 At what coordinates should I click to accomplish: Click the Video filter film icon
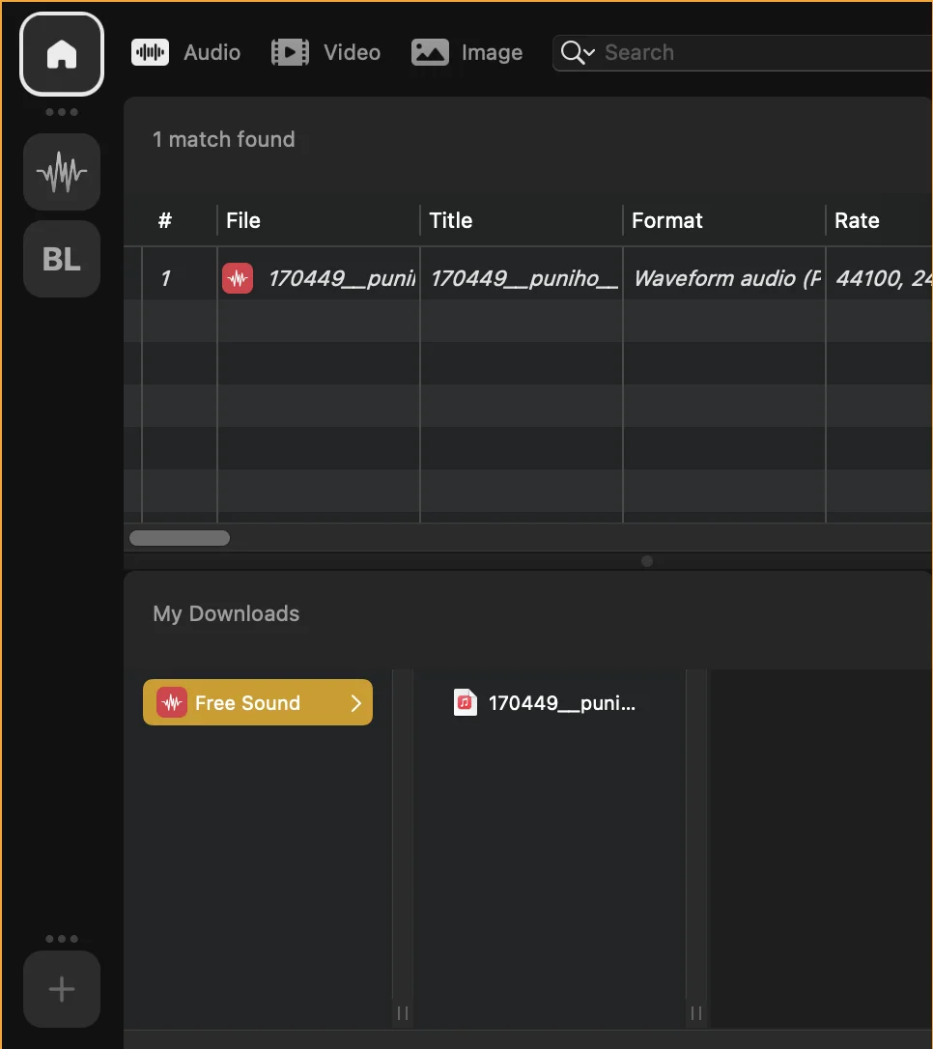290,52
